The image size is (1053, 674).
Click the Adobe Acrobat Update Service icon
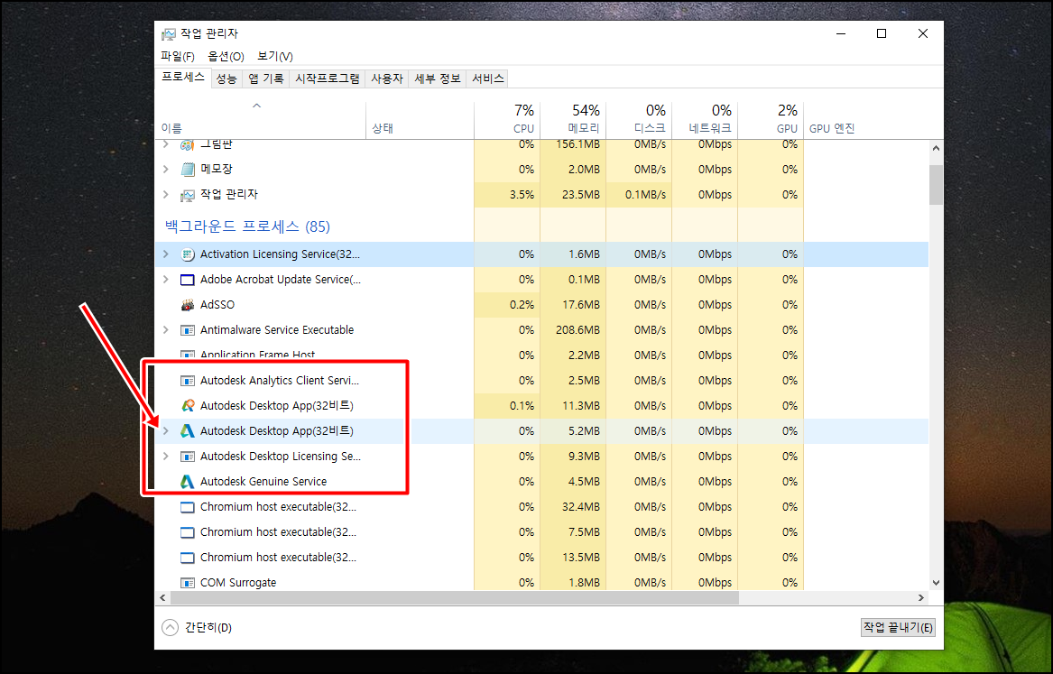tap(188, 280)
